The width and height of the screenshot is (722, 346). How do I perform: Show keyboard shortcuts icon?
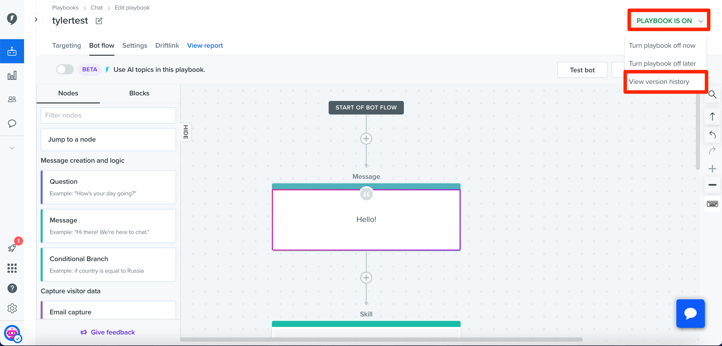tap(712, 204)
